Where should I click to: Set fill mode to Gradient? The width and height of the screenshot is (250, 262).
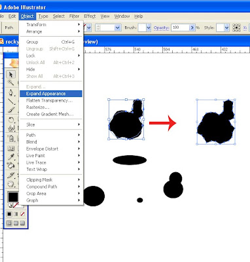[x=16, y=214]
